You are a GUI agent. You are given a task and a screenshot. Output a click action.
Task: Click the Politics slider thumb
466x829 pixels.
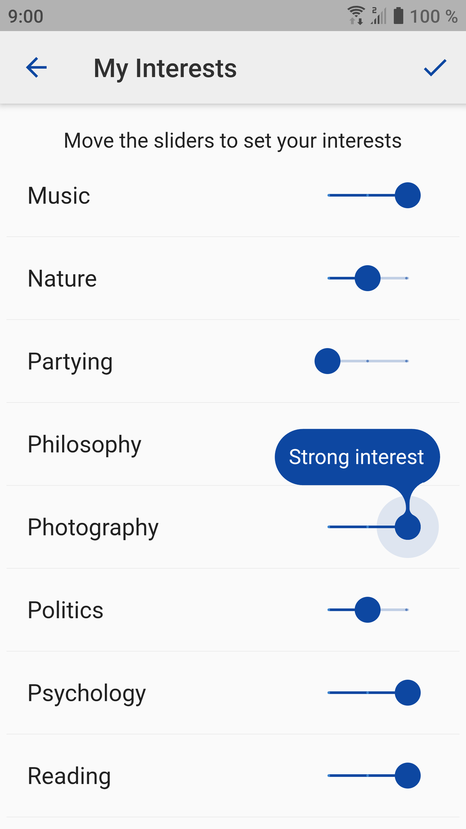[368, 610]
